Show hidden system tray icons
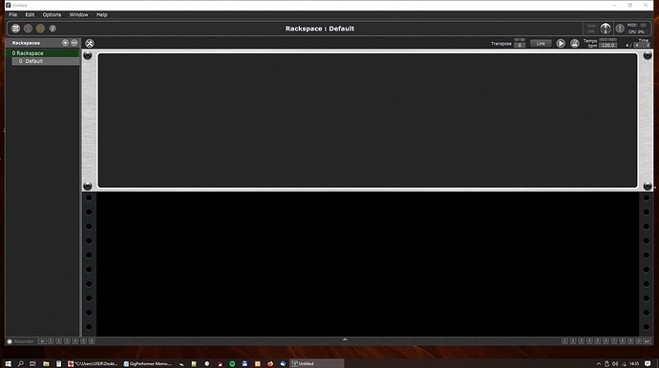Screen dimensions: 659x368 [599, 364]
